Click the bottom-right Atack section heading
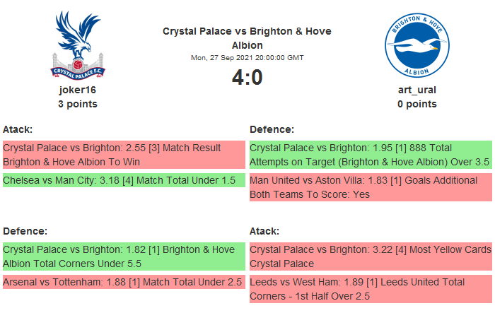 point(264,231)
